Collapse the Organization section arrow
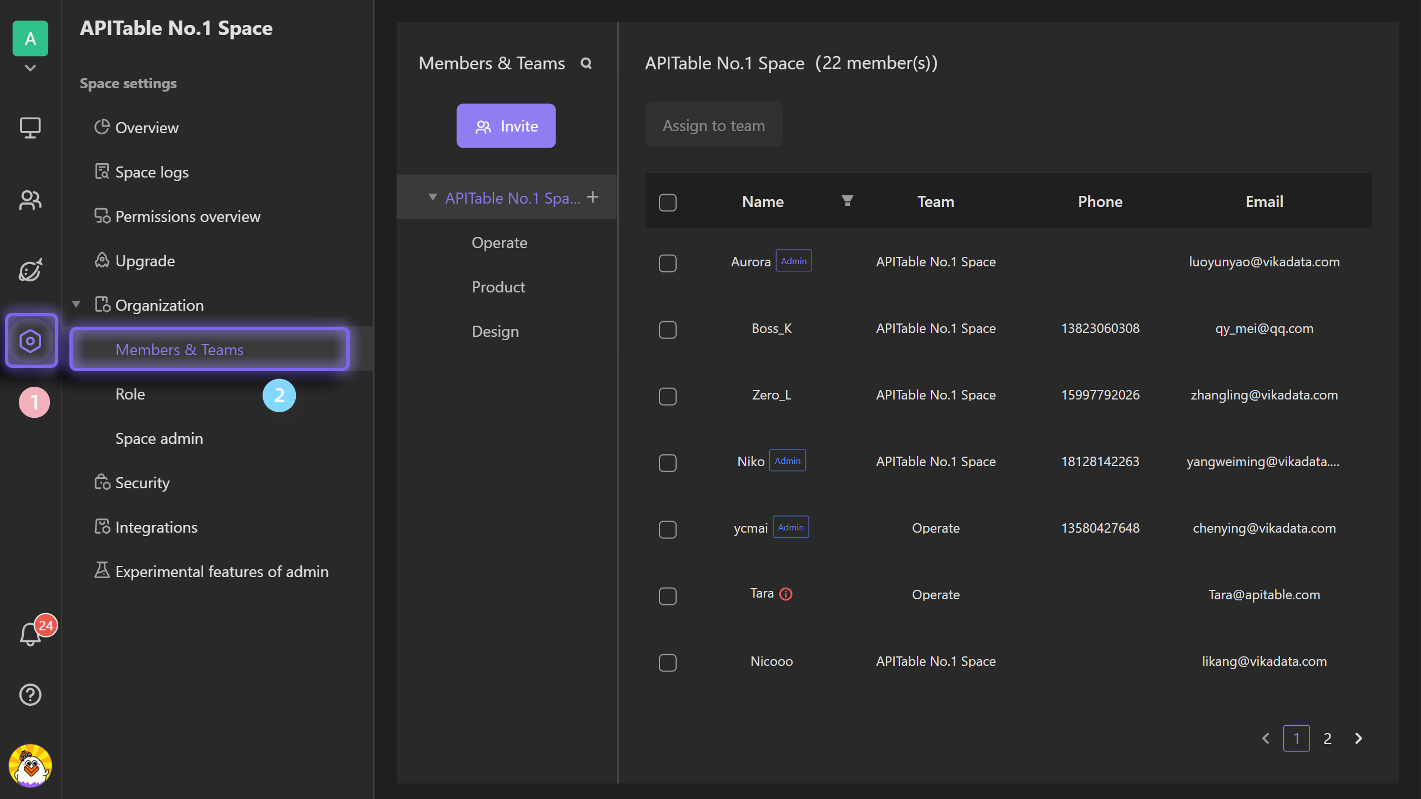 77,304
